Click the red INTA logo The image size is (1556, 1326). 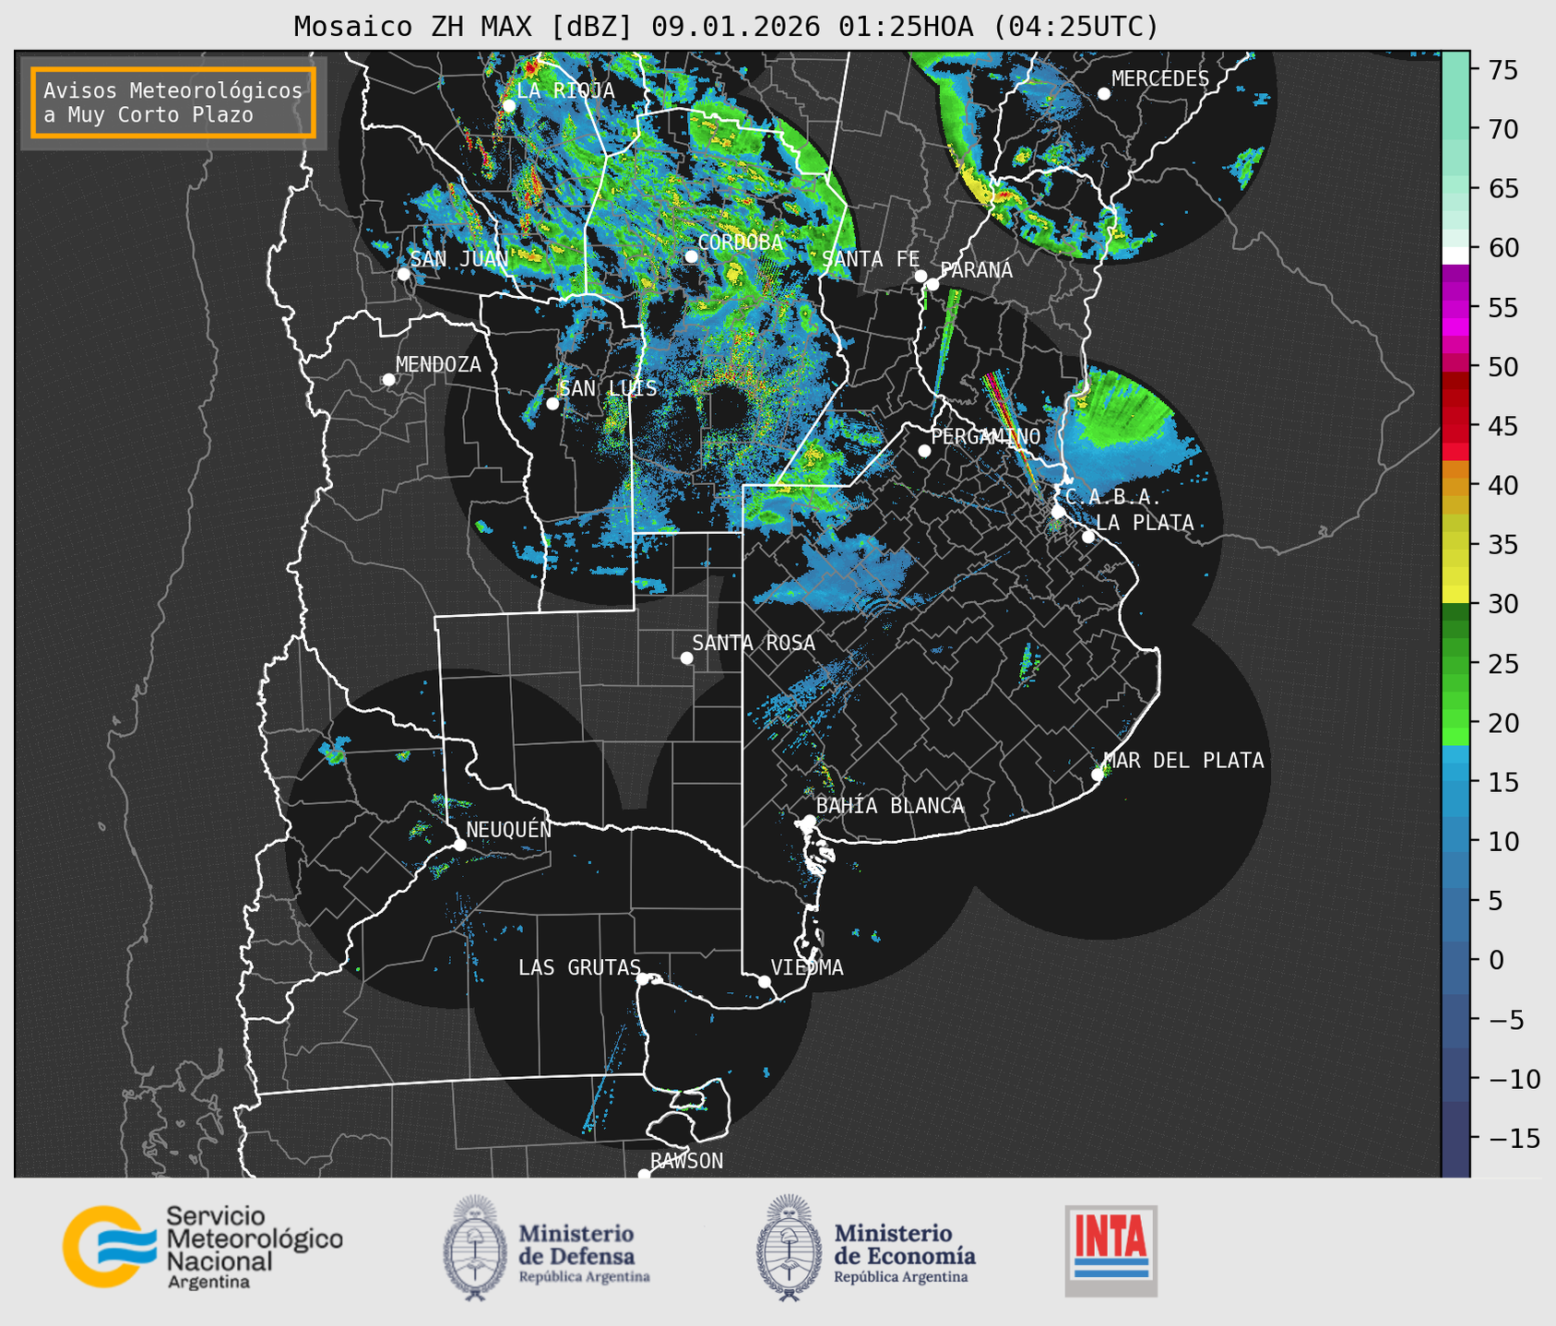(x=1111, y=1249)
